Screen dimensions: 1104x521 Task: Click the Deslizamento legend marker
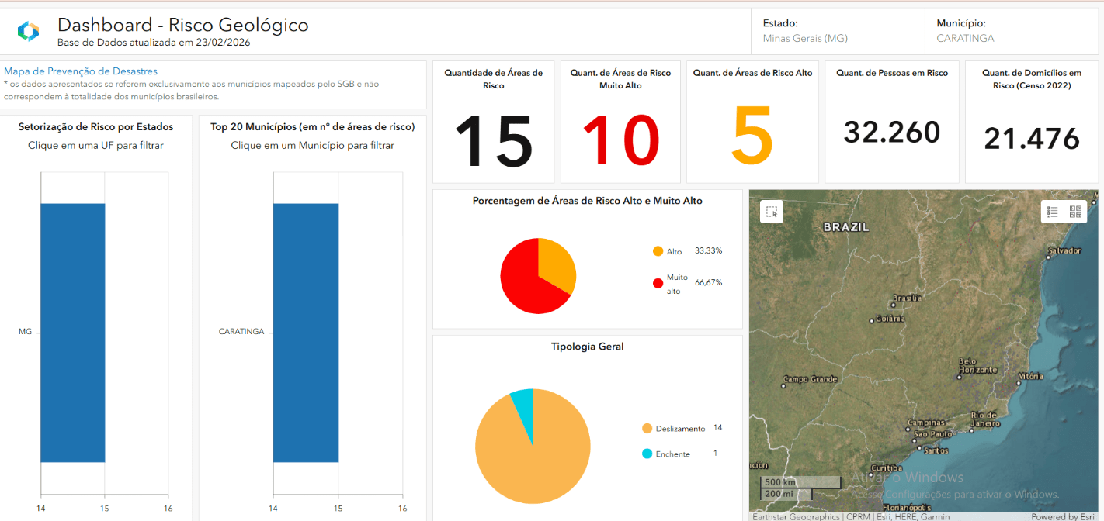coord(647,429)
